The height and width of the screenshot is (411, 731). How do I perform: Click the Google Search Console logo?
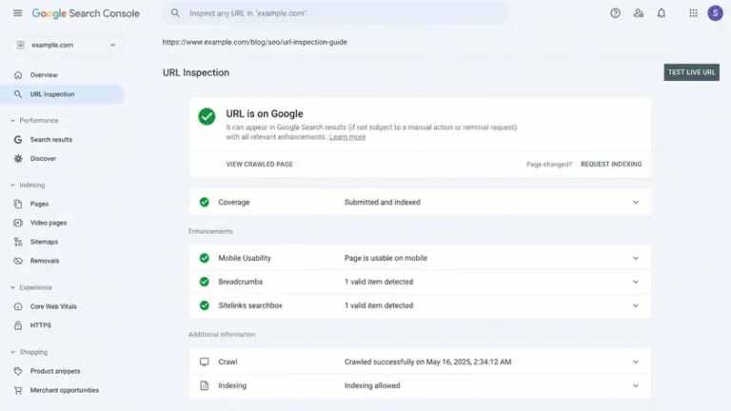[86, 13]
